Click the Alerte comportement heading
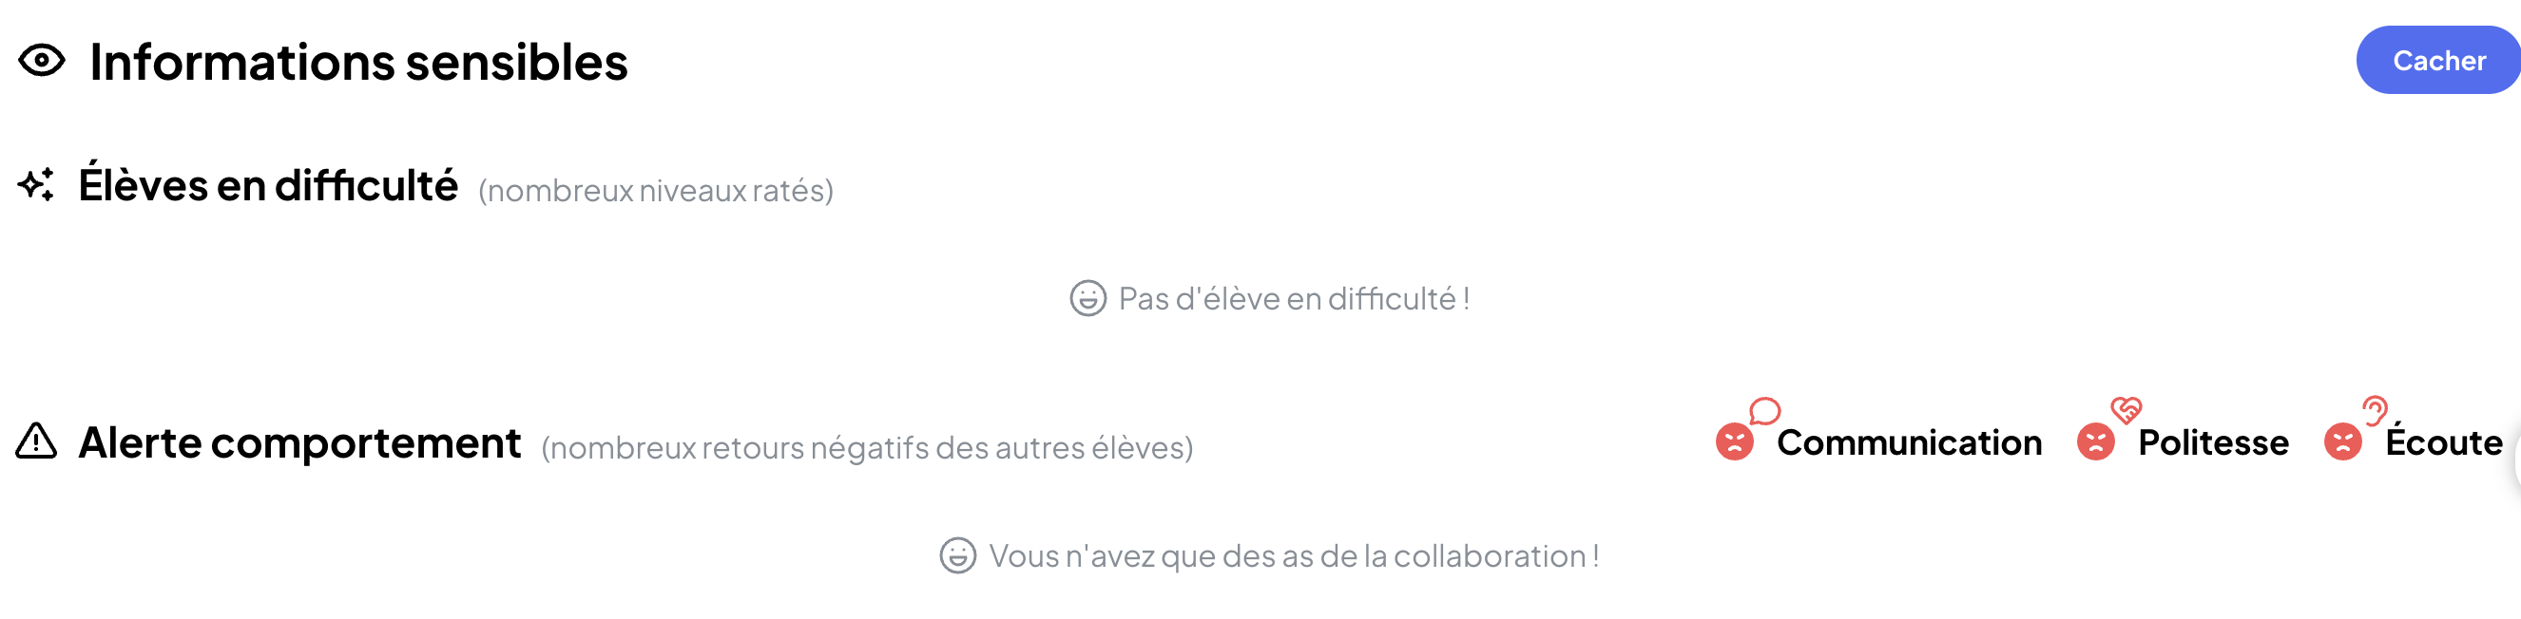 pyautogui.click(x=299, y=443)
